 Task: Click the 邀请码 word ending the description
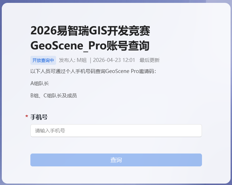(x=147, y=71)
